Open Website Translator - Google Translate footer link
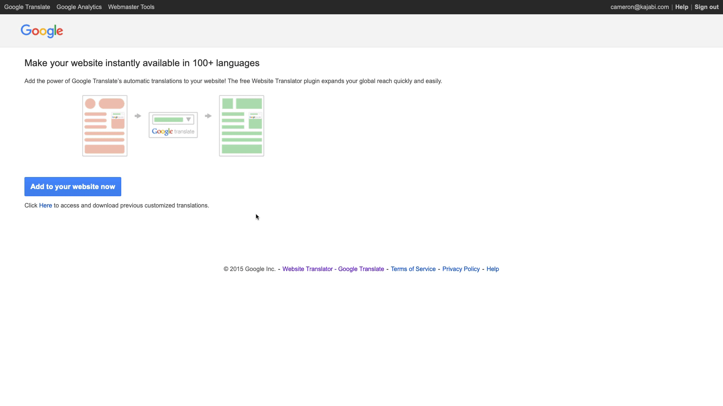The image size is (723, 406). click(333, 269)
